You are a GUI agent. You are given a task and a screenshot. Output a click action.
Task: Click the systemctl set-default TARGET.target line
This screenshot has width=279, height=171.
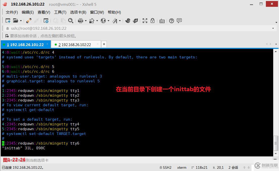(x=44, y=134)
